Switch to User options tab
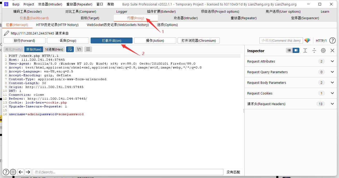The width and height of the screenshot is (339, 178). tap(283, 11)
